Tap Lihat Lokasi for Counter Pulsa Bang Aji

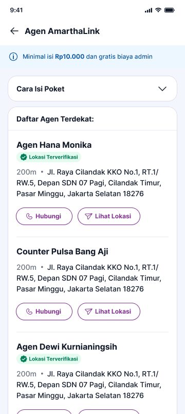[x=109, y=312]
